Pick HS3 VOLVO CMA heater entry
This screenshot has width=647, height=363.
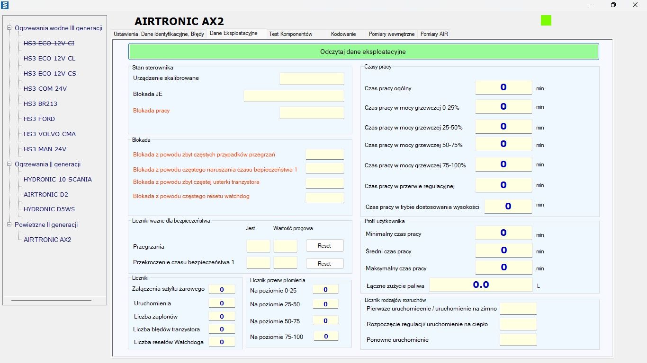pyautogui.click(x=50, y=134)
